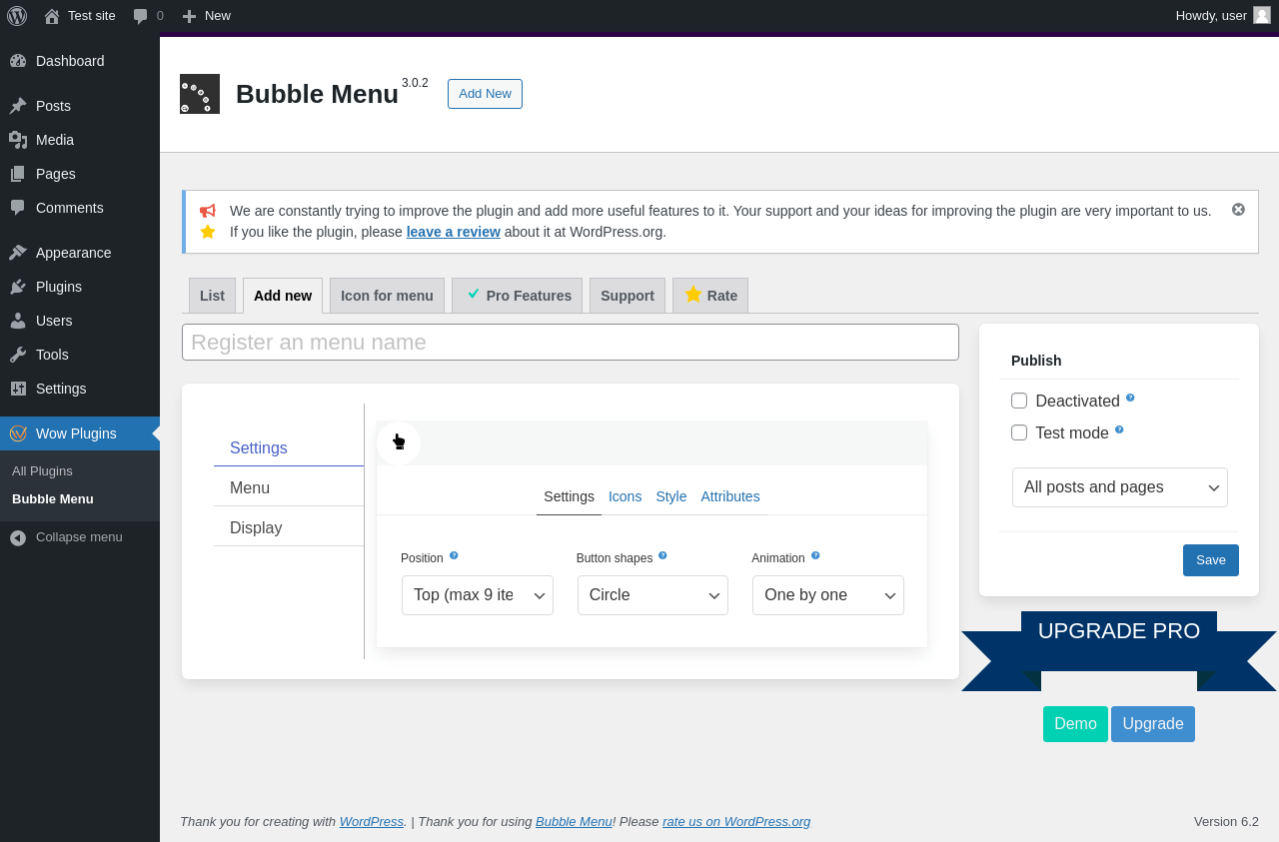Click the Settings sliders icon in sidebar
Image resolution: width=1279 pixels, height=842 pixels.
18,389
